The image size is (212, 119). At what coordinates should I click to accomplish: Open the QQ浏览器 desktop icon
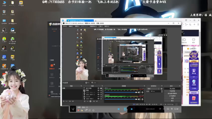(12, 31)
